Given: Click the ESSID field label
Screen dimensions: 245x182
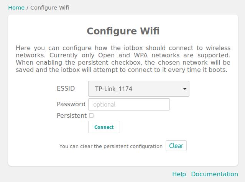Looking at the screenshot, I should (66, 89).
